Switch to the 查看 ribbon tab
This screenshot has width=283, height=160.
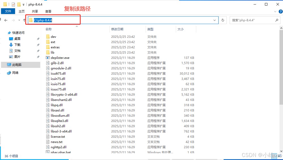click(48, 12)
